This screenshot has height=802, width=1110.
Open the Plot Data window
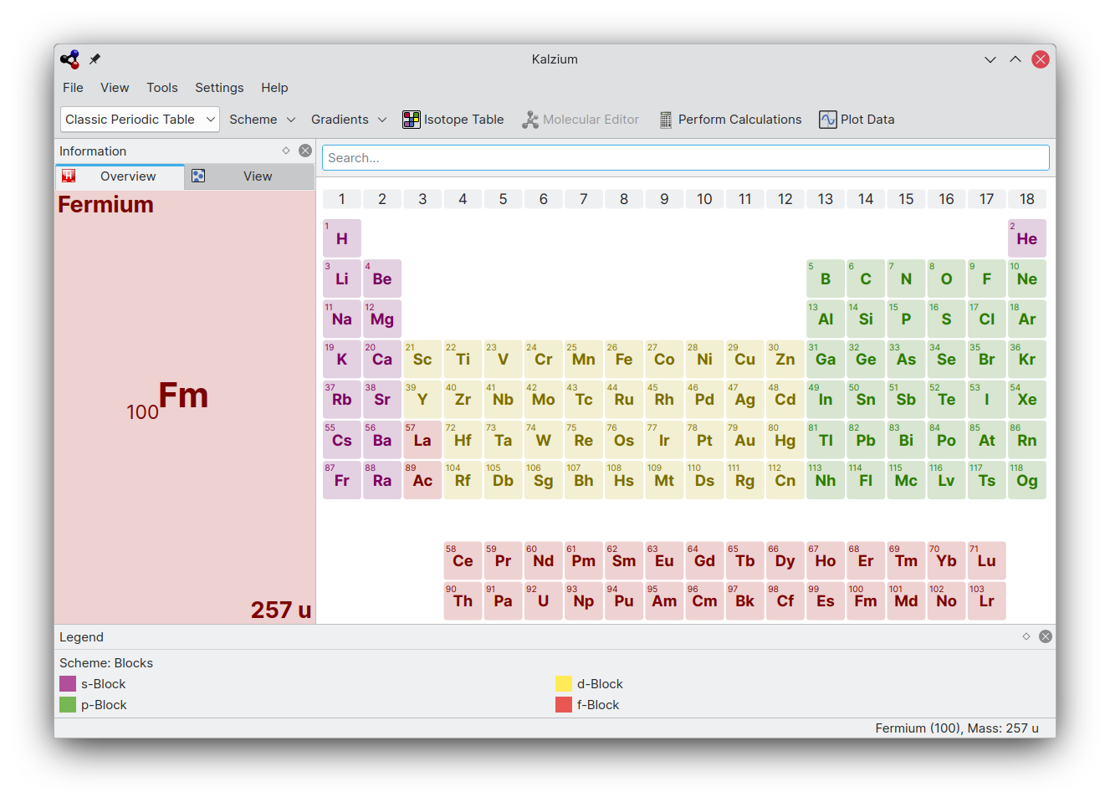pos(857,120)
